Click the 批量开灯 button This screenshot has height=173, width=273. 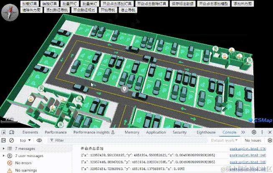70,4
